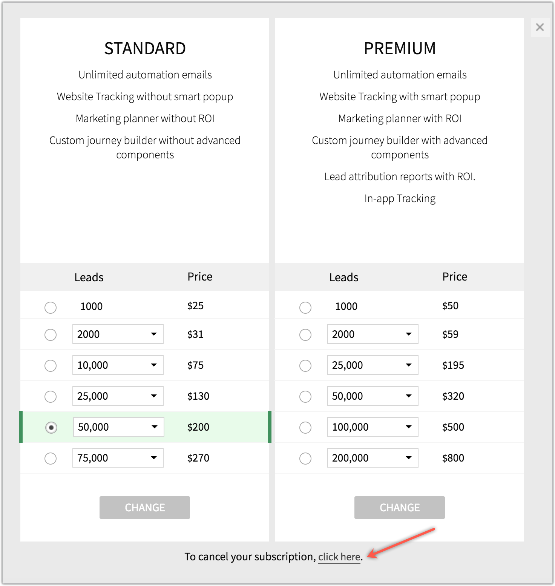Choose the Premium $195 plan radio button
555x586 pixels.
coord(305,365)
